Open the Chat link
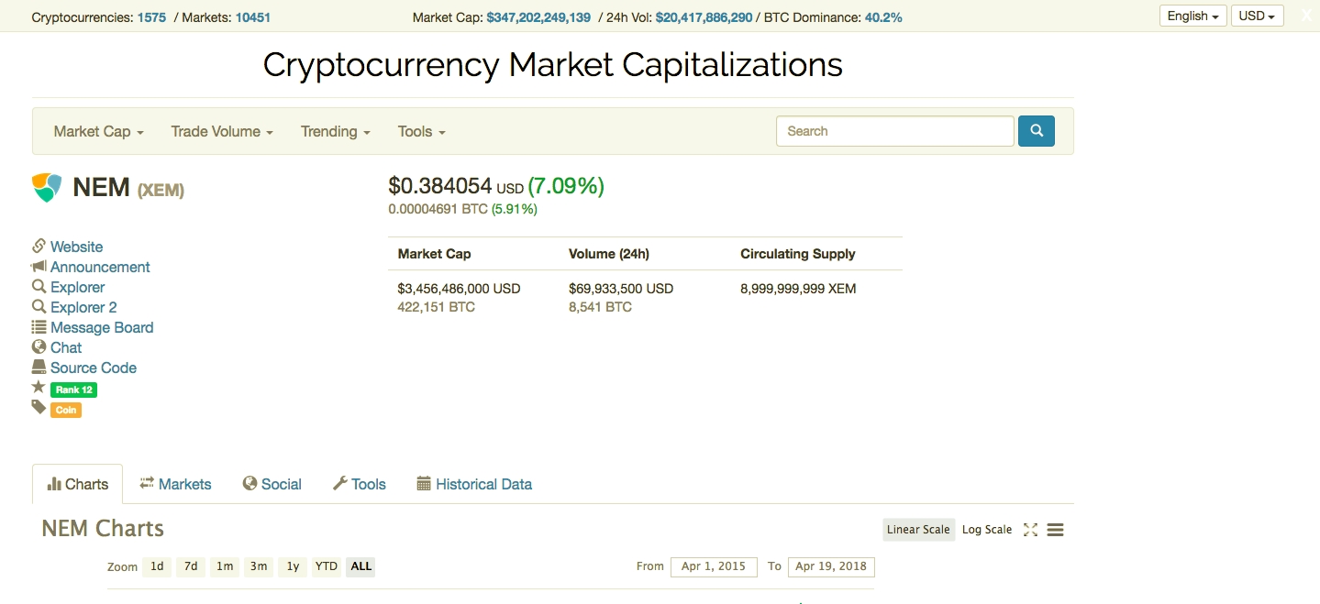This screenshot has width=1320, height=604. (66, 347)
